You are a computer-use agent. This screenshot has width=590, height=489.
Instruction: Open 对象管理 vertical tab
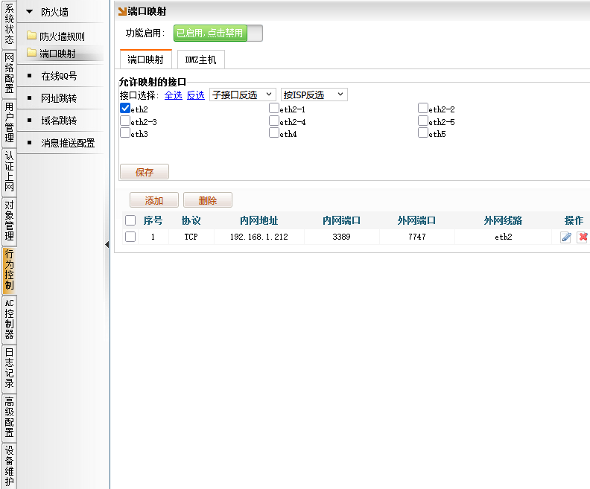click(x=9, y=220)
